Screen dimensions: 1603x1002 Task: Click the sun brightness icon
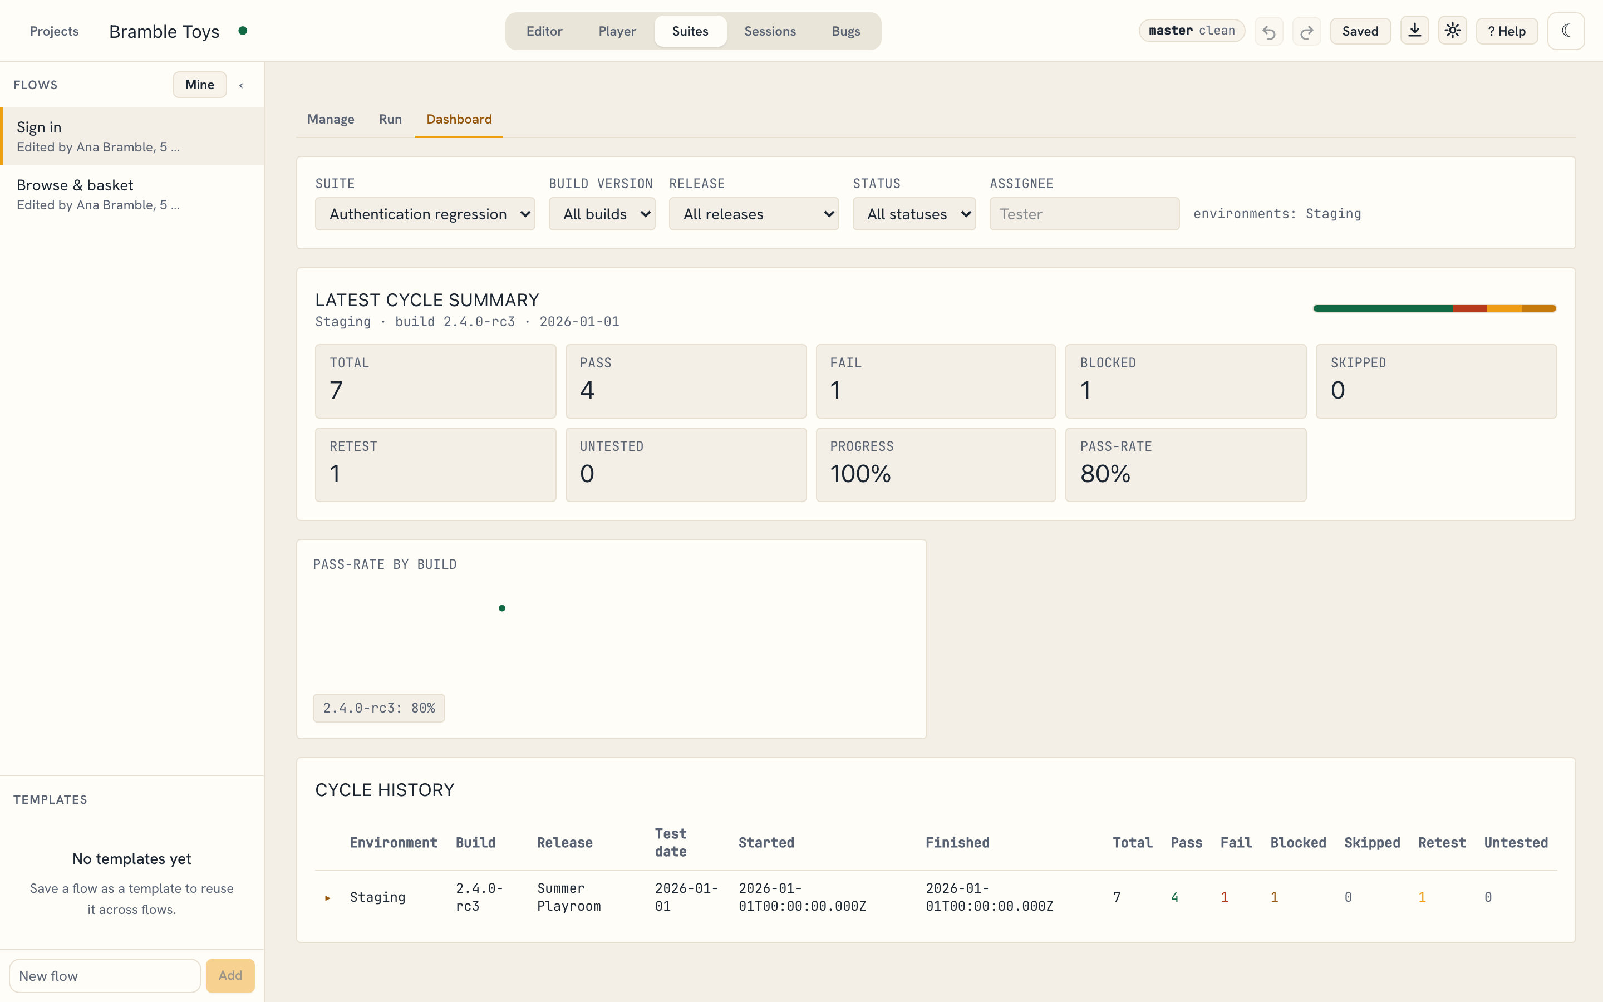point(1452,31)
